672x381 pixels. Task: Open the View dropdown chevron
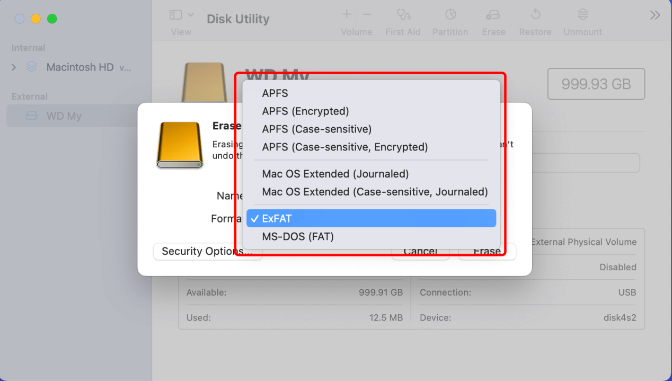point(190,14)
